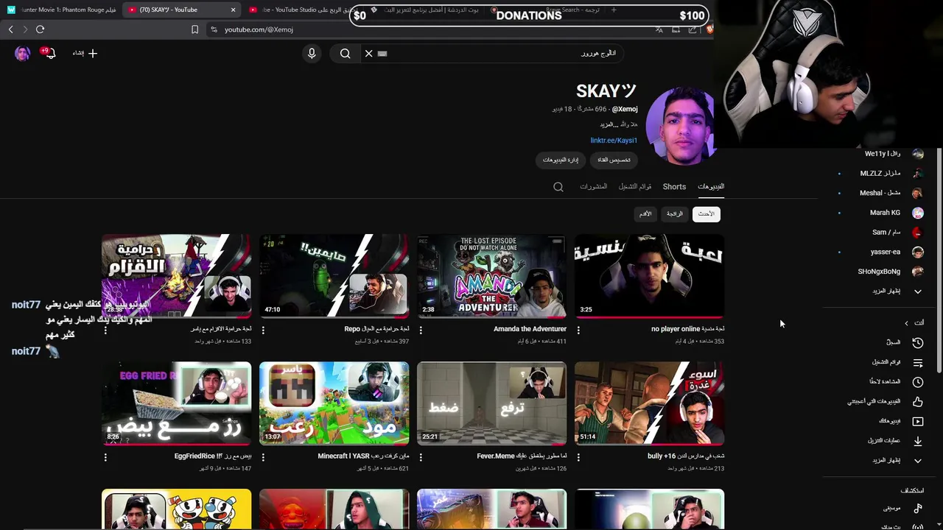
Task: Open Playlists icon in sidebar
Action: pos(917,363)
